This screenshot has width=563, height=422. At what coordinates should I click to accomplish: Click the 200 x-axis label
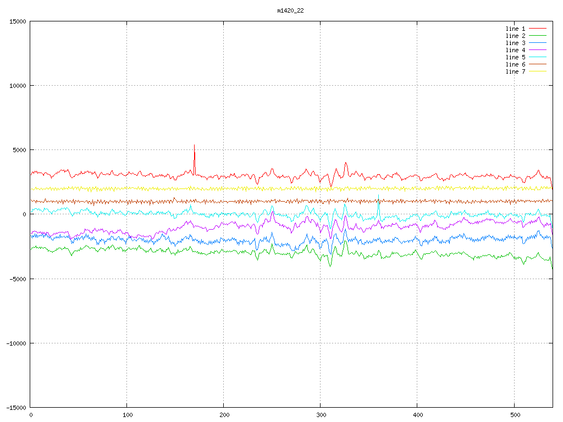(x=224, y=415)
